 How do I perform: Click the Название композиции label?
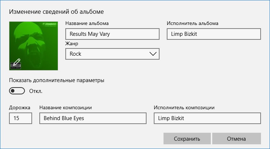(x=66, y=108)
